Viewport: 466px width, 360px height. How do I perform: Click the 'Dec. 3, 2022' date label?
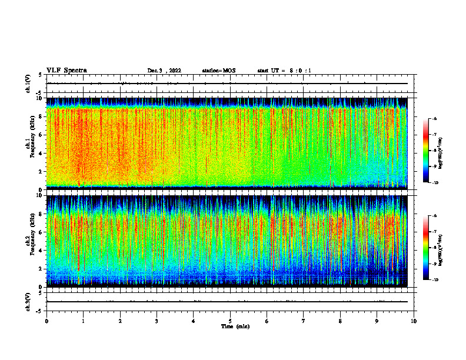click(x=164, y=71)
